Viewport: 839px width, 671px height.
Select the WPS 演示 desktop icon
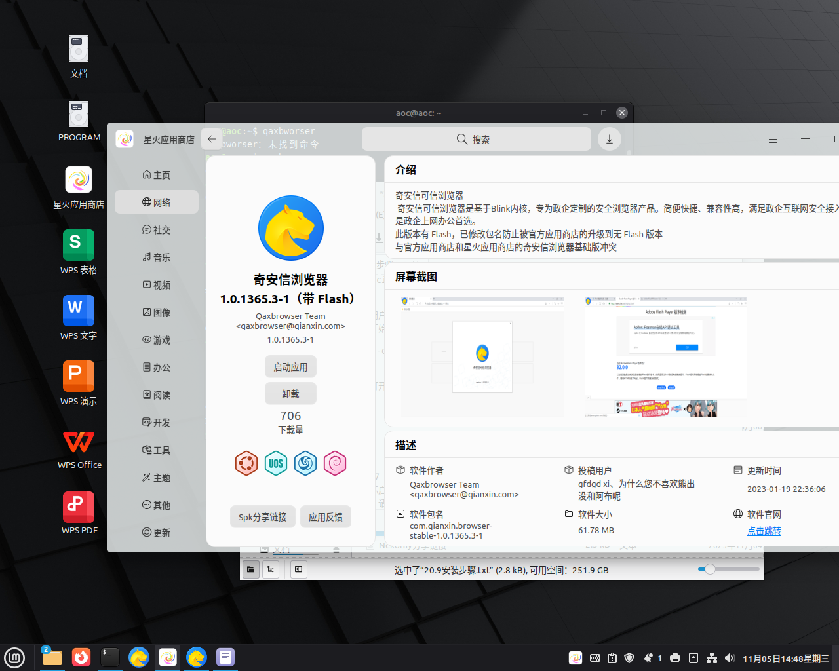(x=79, y=383)
